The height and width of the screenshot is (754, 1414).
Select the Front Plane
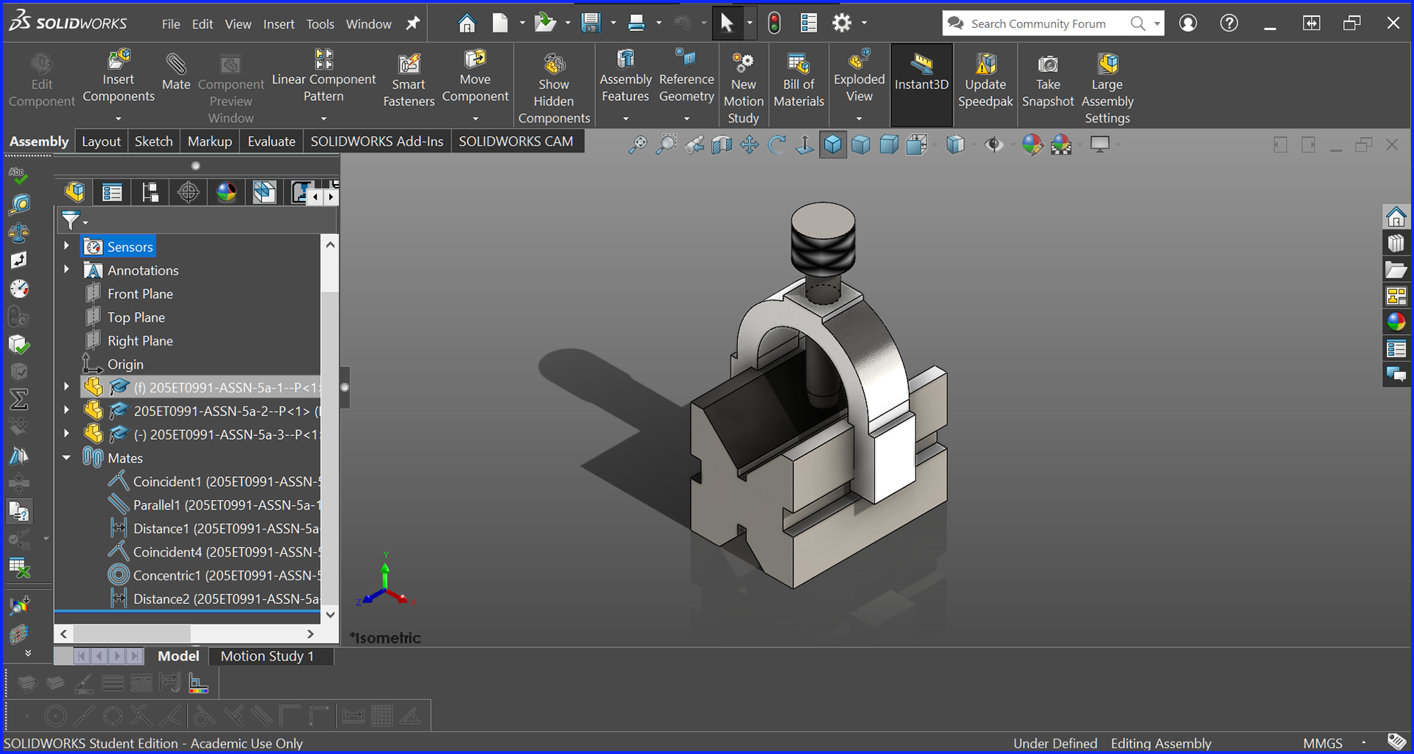coord(140,293)
